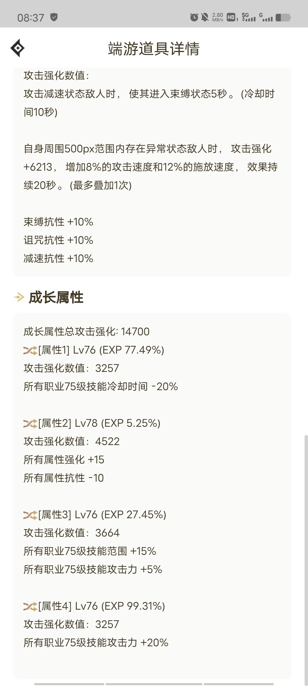The width and height of the screenshot is (308, 686).
Task: Tap the [属性1] Lv76 attribute line
Action: click(x=101, y=350)
